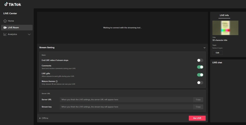Click the Offline status dot indicator

point(40,118)
